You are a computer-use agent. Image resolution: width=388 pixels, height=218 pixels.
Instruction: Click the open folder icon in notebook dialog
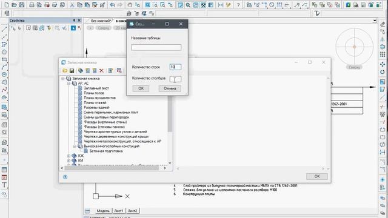coord(65,71)
